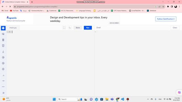Open the Java compiler icon
This screenshot has height=102, width=182.
(3, 52)
